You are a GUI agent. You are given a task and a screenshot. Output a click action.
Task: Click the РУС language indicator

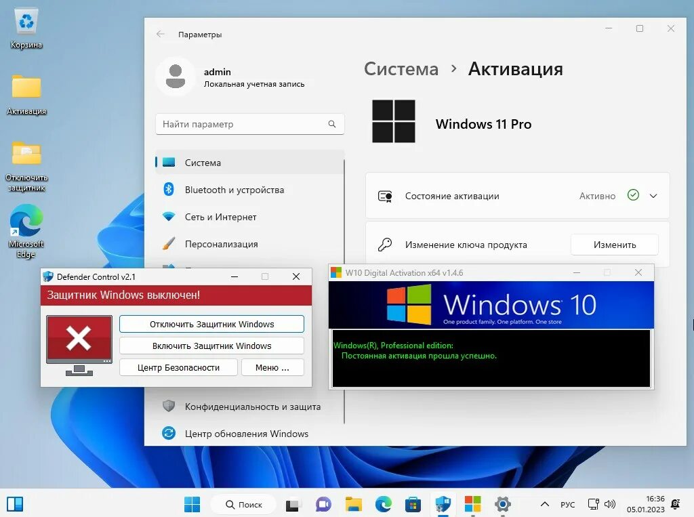567,505
